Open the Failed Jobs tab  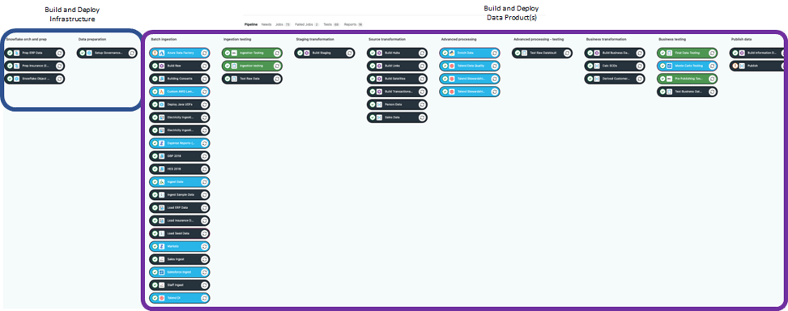pos(307,24)
